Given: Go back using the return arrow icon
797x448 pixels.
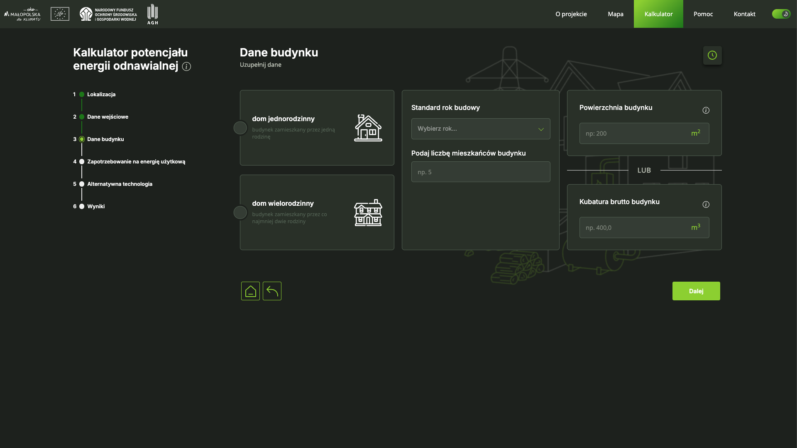Looking at the screenshot, I should tap(272, 291).
